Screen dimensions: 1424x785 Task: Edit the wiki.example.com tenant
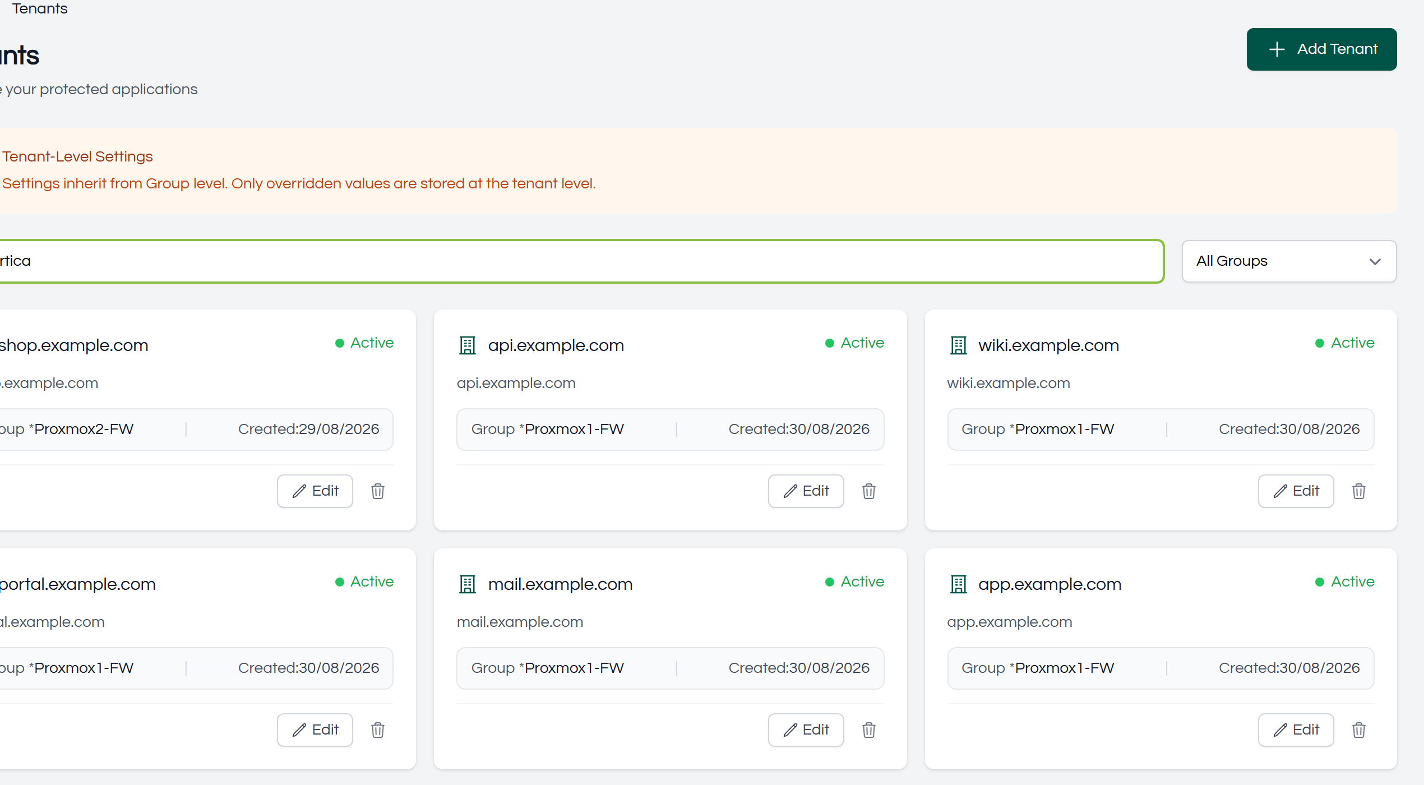pos(1296,491)
